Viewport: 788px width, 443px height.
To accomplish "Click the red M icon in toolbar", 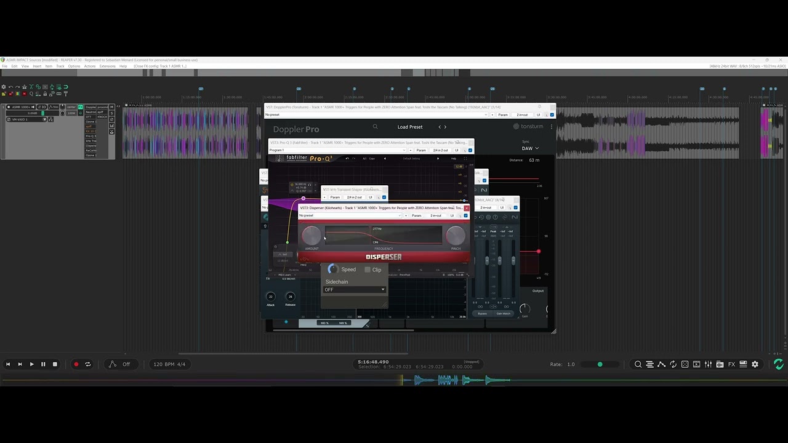I will pos(25,94).
